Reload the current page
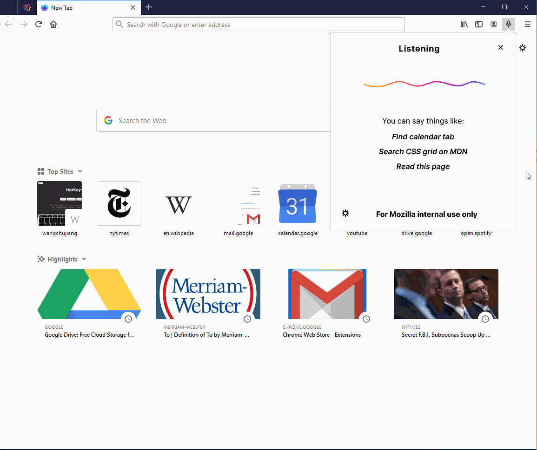Screen dimensions: 537x450 pyautogui.click(x=39, y=24)
